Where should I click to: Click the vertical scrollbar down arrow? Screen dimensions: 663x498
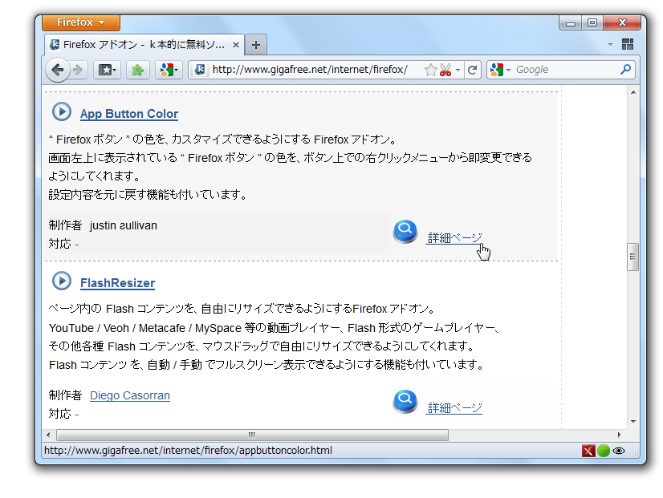[x=633, y=422]
